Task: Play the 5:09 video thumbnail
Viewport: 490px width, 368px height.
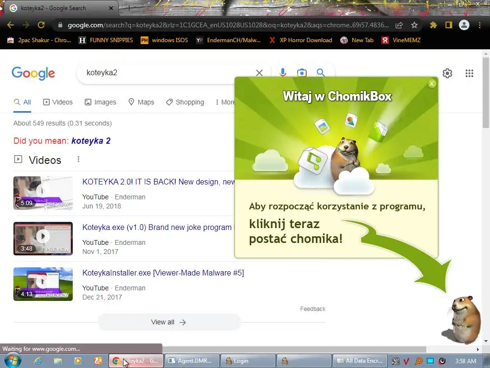Action: pos(43,193)
